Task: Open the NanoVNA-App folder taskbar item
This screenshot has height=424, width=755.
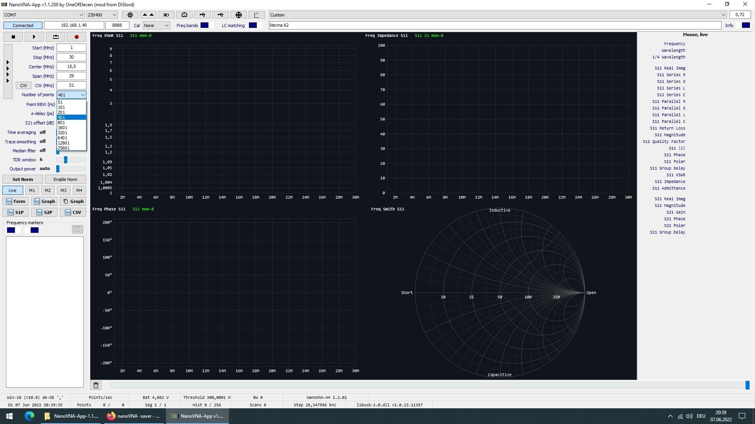Action: pyautogui.click(x=71, y=416)
